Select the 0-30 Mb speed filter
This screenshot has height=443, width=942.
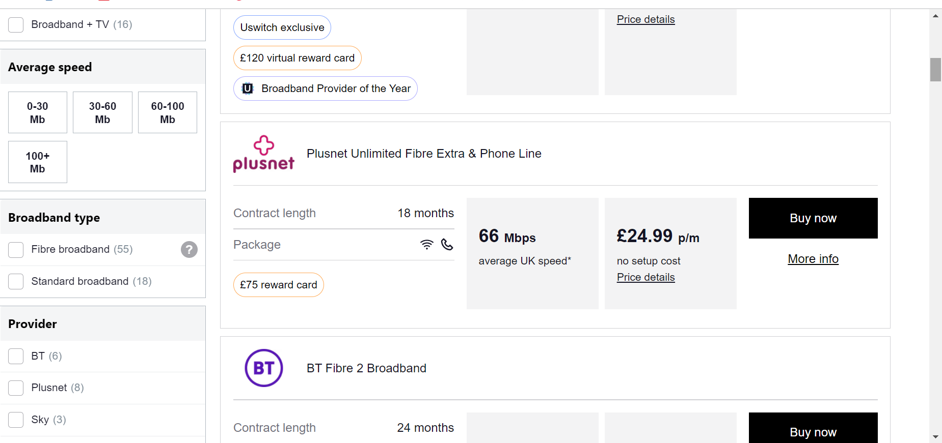click(x=37, y=112)
